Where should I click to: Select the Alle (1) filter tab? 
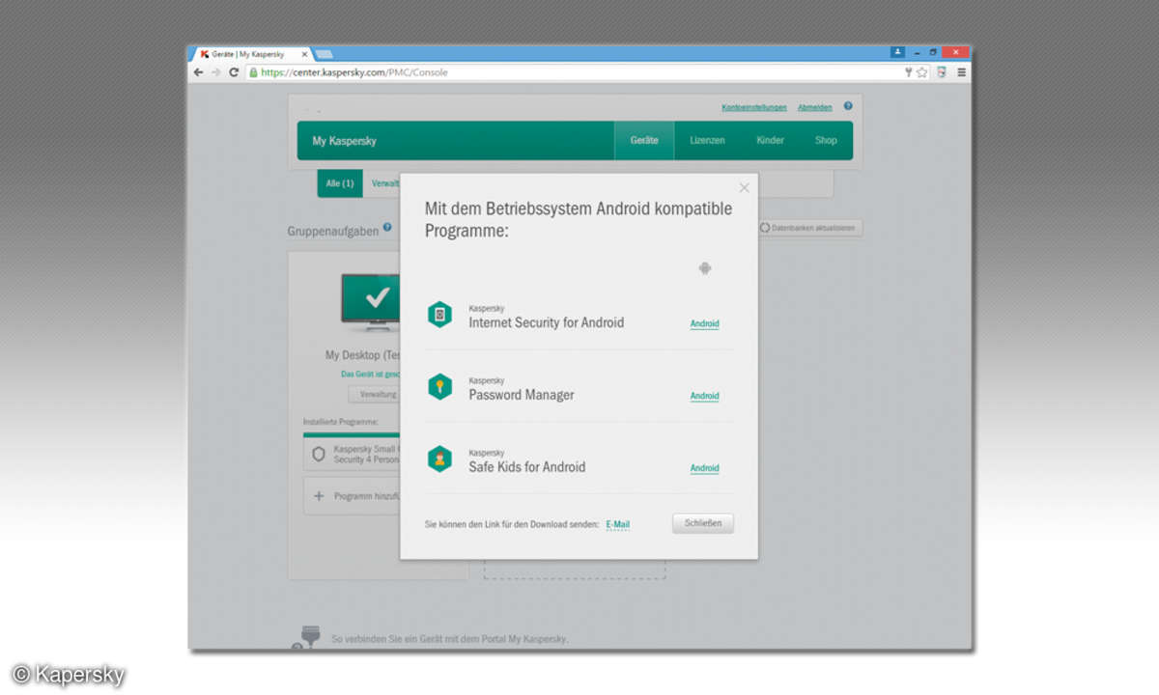click(340, 183)
